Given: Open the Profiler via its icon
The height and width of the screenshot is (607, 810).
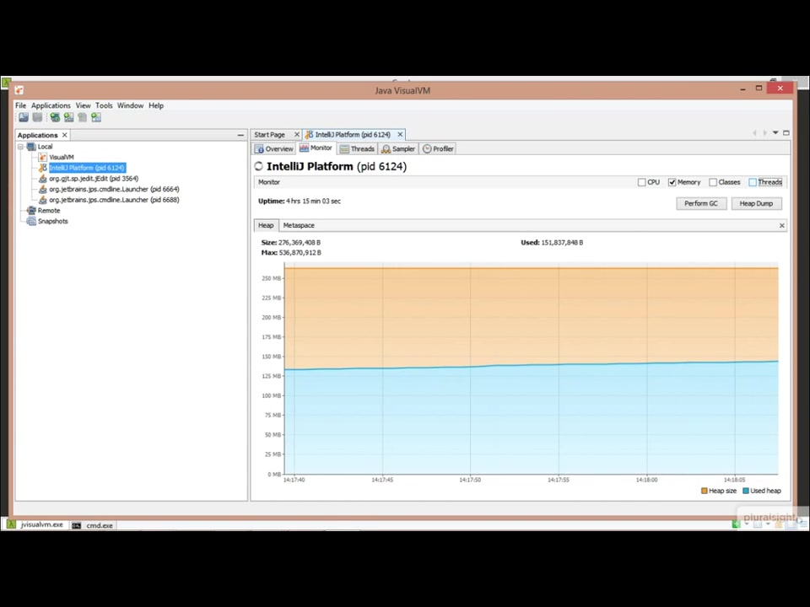Looking at the screenshot, I should pyautogui.click(x=428, y=148).
